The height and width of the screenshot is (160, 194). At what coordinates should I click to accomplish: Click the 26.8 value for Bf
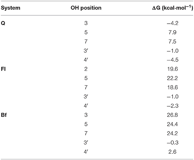click(172, 115)
